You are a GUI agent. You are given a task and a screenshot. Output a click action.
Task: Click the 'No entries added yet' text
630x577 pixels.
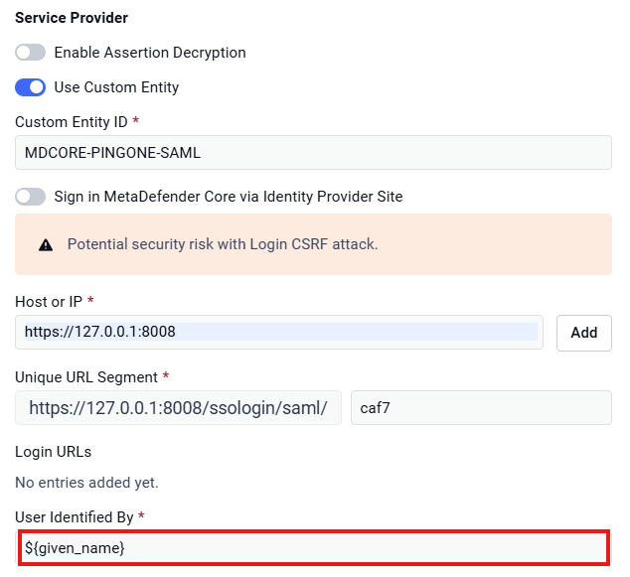click(86, 483)
